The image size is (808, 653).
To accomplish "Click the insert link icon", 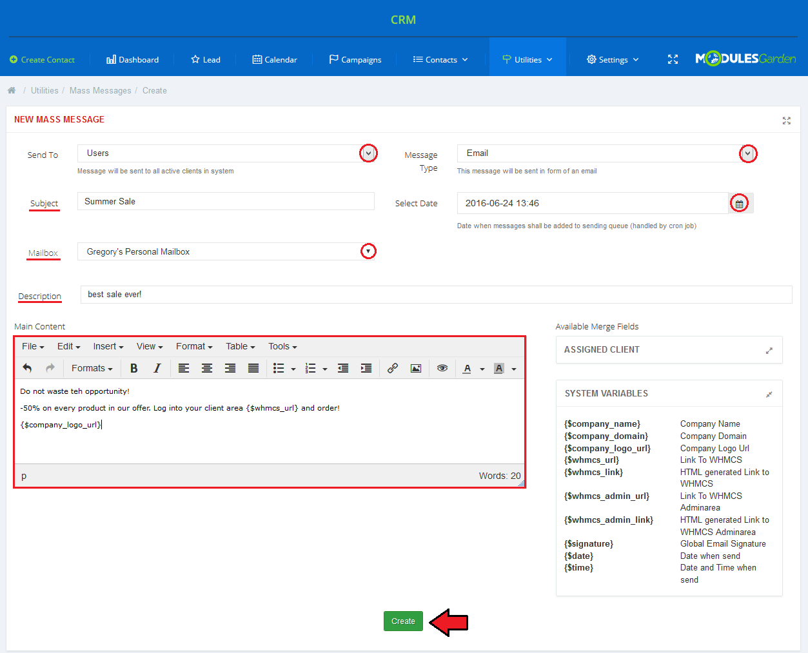I will point(392,368).
